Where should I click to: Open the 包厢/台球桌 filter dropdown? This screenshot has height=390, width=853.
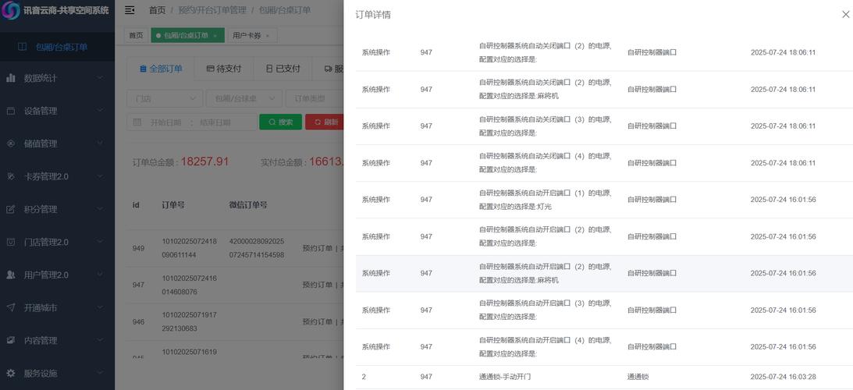click(x=244, y=98)
